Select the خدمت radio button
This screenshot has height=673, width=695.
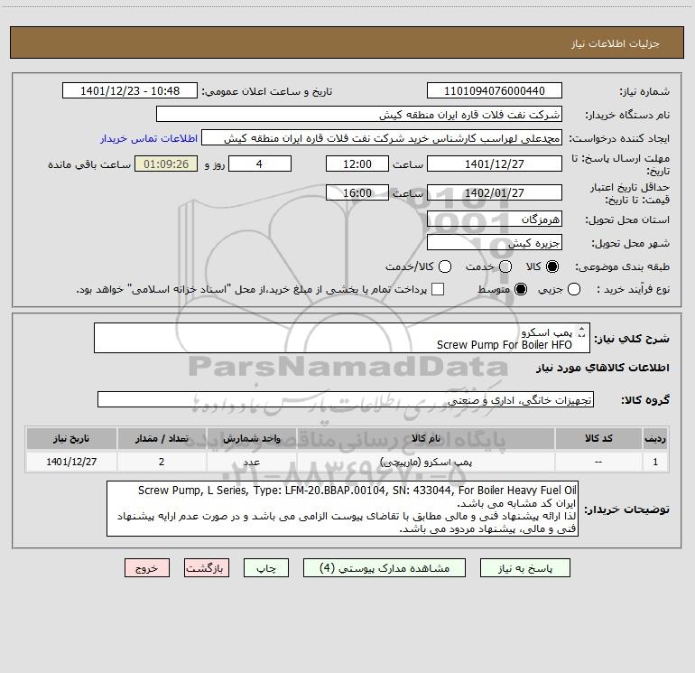tap(505, 266)
